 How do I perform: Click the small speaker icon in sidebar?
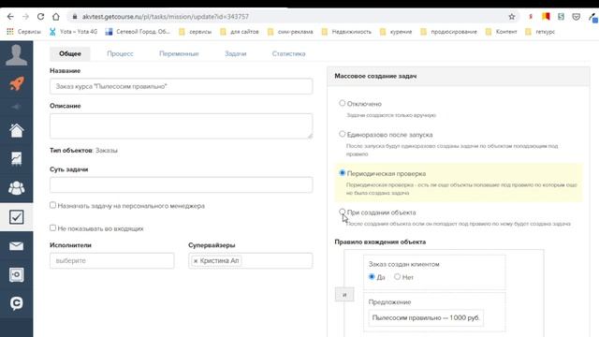point(16,107)
